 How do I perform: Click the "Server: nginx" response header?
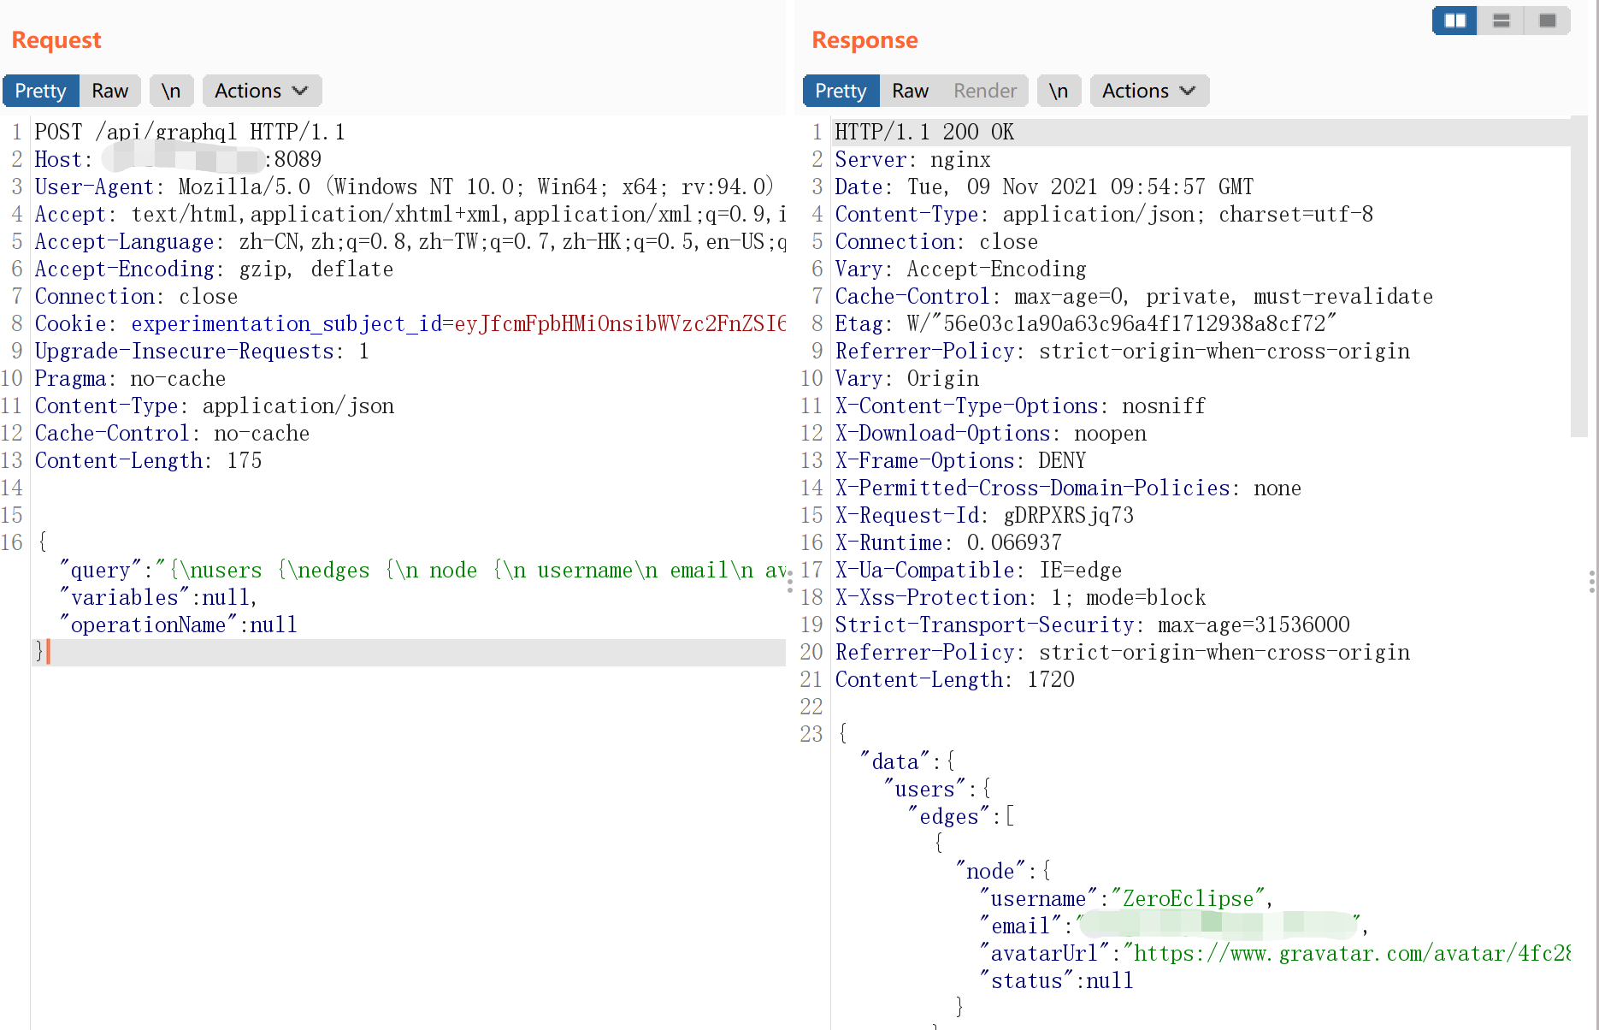(912, 159)
